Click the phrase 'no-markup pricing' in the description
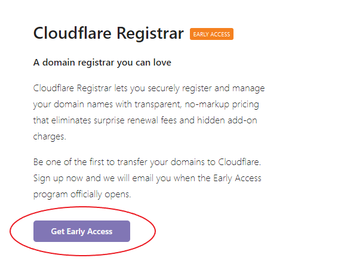The width and height of the screenshot is (338, 264). (x=222, y=104)
